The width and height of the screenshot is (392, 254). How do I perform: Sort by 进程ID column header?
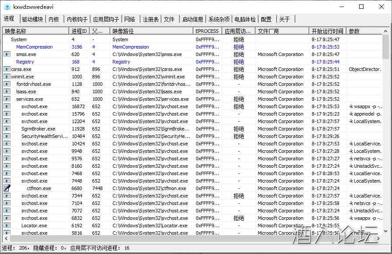coord(79,31)
